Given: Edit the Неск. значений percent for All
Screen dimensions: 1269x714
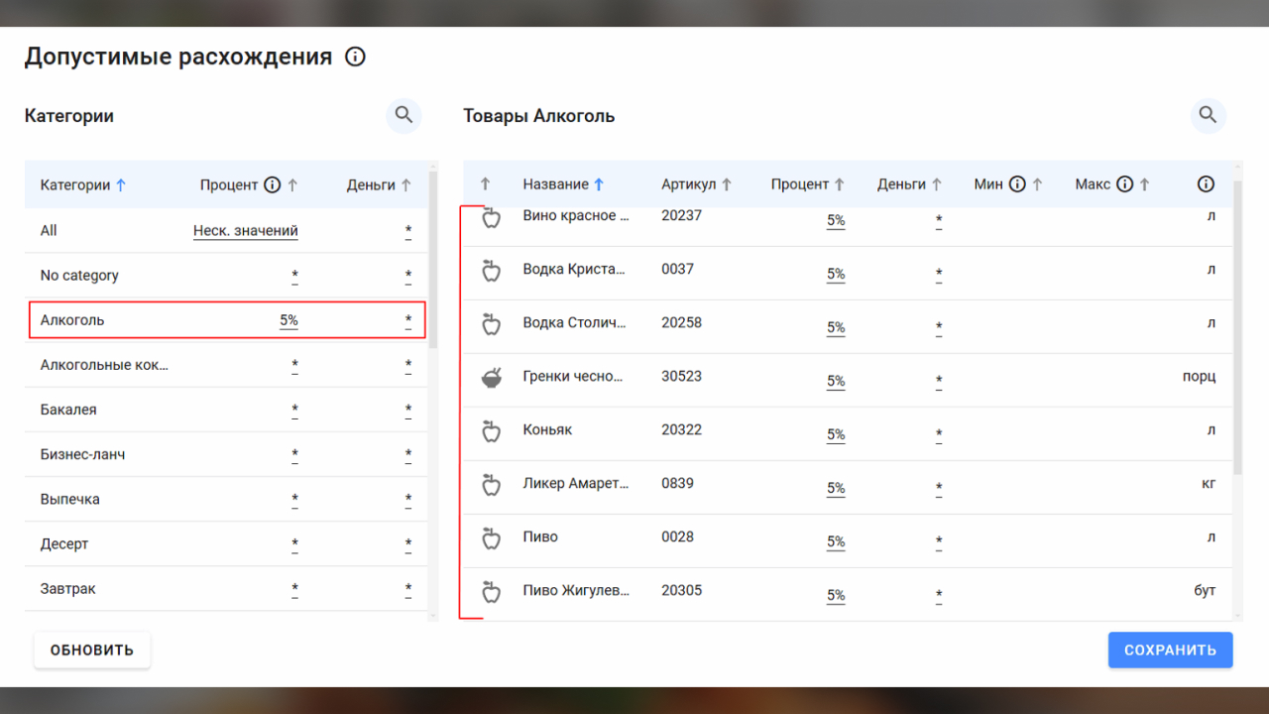Looking at the screenshot, I should [x=246, y=231].
